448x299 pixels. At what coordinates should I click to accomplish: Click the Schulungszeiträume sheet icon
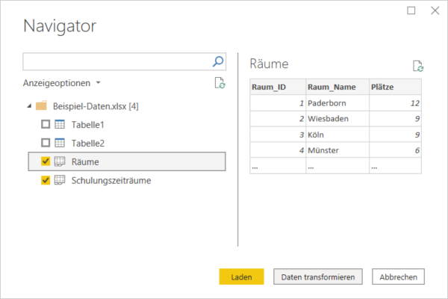[60, 180]
